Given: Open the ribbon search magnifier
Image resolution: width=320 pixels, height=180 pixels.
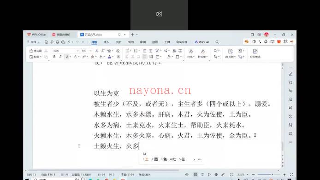Looking at the screenshot, I should [217, 42].
